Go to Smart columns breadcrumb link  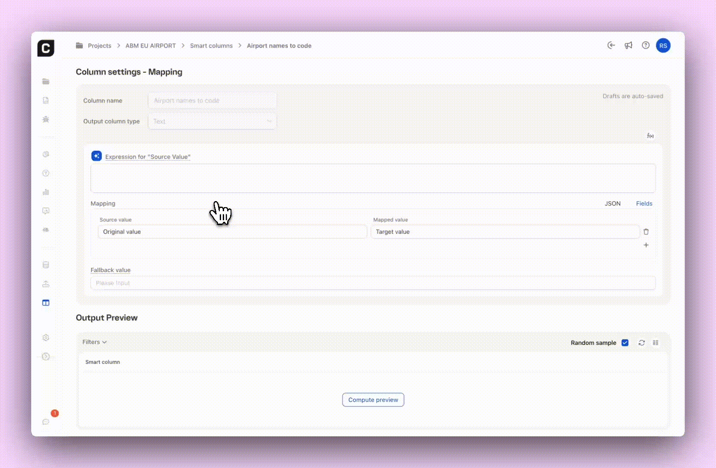(x=211, y=45)
